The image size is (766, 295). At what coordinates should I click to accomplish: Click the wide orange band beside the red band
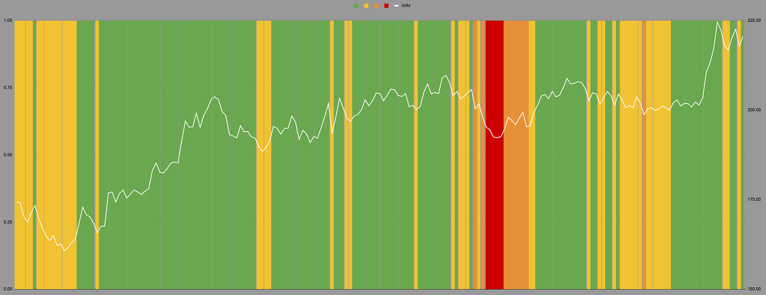coord(516,155)
